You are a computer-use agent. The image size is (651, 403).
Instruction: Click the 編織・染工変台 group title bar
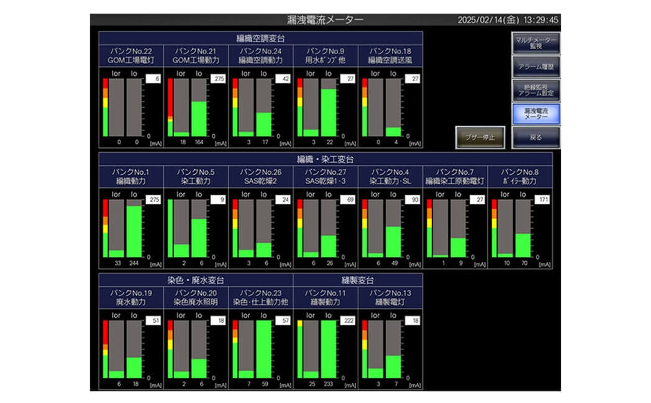click(x=325, y=159)
